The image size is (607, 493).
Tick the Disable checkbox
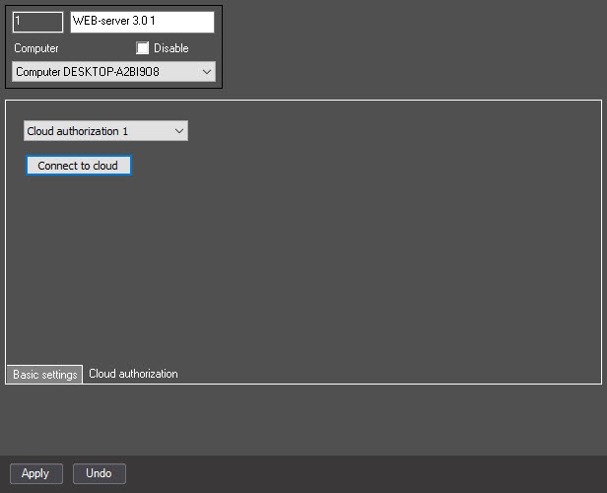click(x=143, y=48)
